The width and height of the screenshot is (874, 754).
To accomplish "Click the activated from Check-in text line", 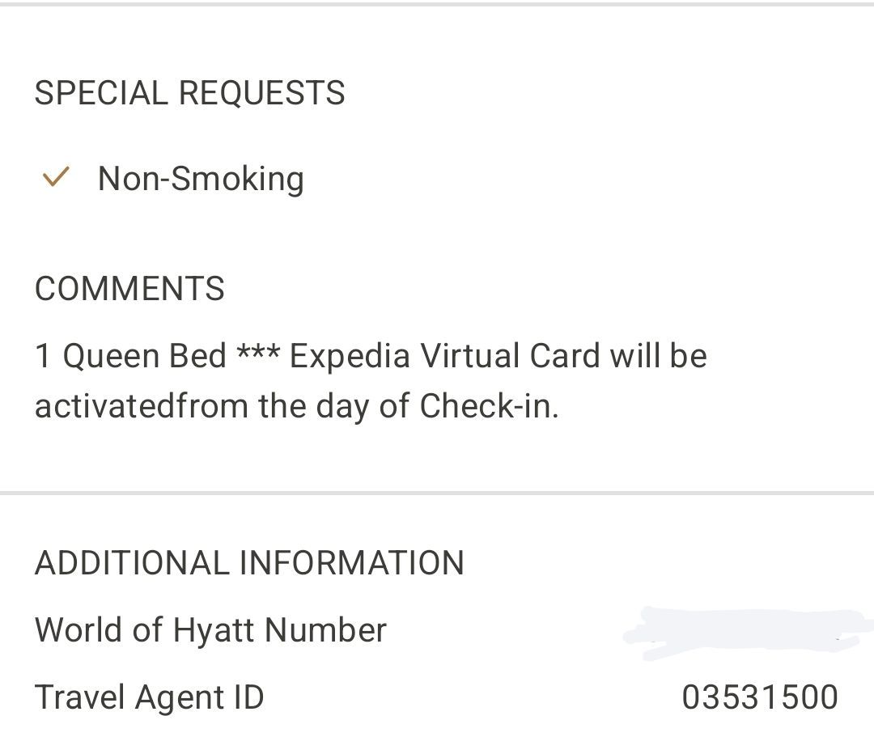I will [x=296, y=406].
